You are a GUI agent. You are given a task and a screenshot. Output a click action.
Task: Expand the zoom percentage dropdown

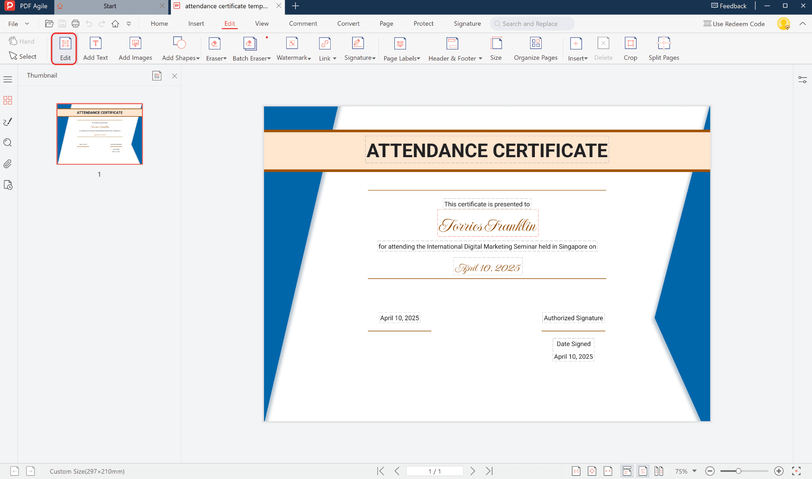[x=694, y=471]
